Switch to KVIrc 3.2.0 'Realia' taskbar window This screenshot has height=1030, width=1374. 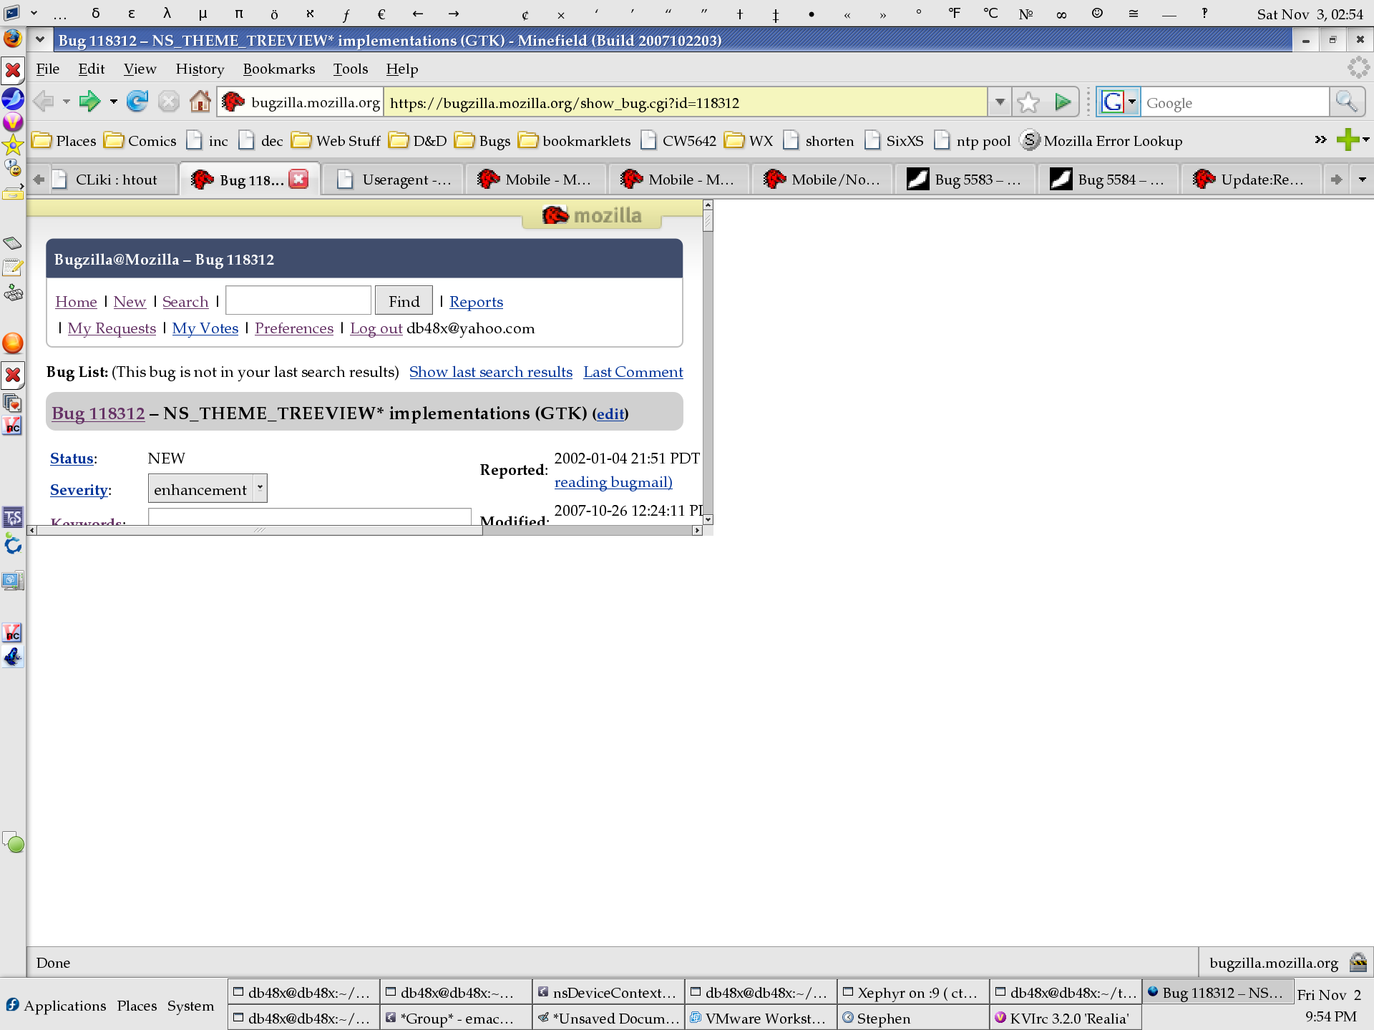1065,1018
